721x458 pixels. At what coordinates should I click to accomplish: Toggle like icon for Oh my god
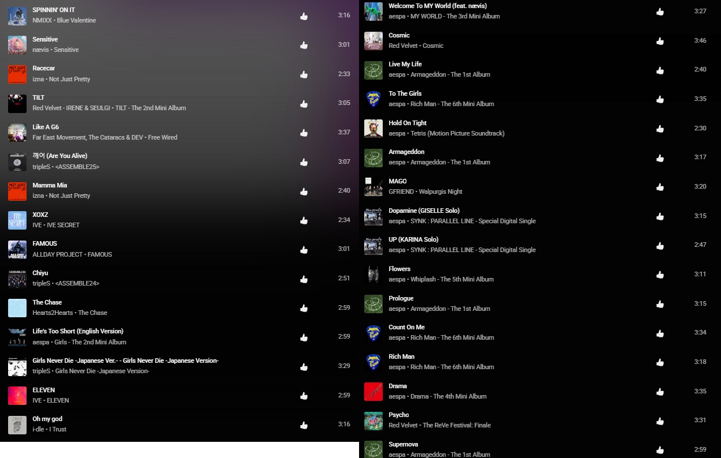[304, 425]
